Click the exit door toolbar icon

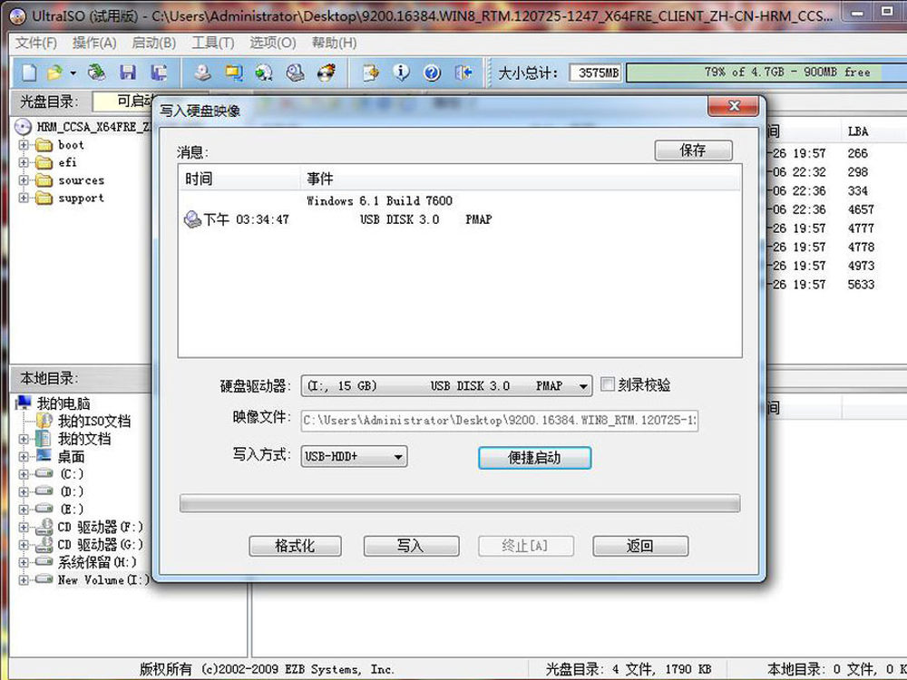click(x=464, y=73)
